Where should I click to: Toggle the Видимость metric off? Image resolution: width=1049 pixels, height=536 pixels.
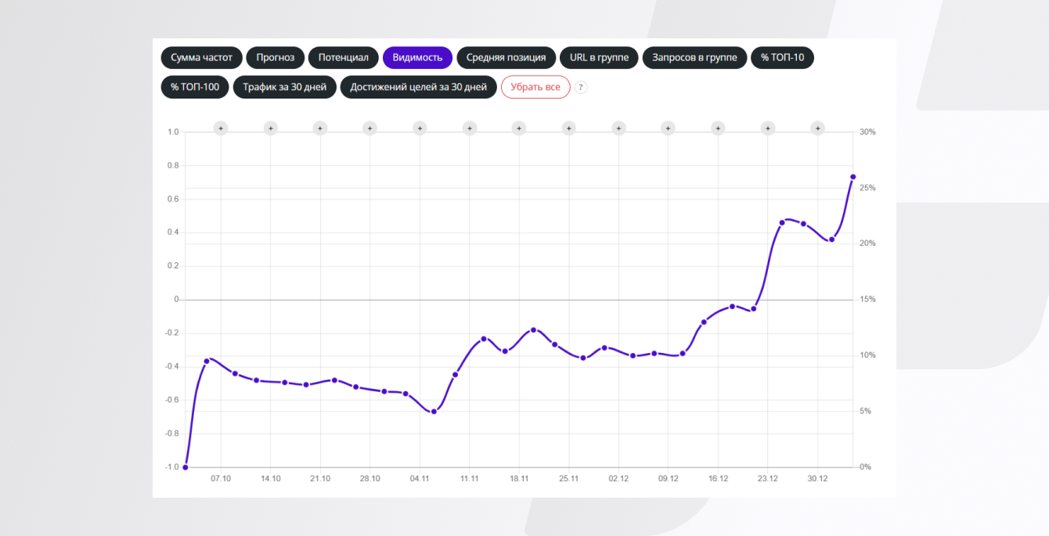417,58
